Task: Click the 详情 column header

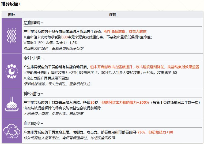Action: click(x=112, y=15)
